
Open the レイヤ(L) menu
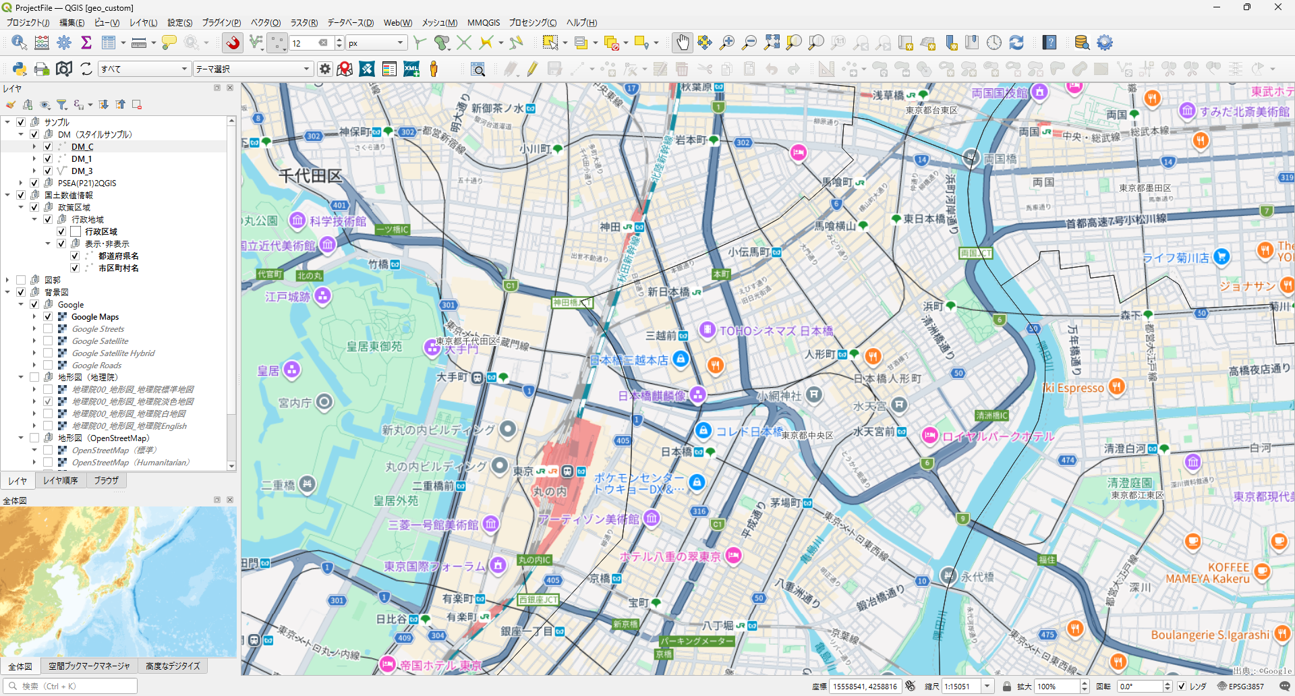click(x=143, y=22)
